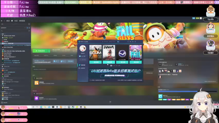Click 稍后再说 maybe later button
The image size is (219, 123).
[x=70, y=61]
